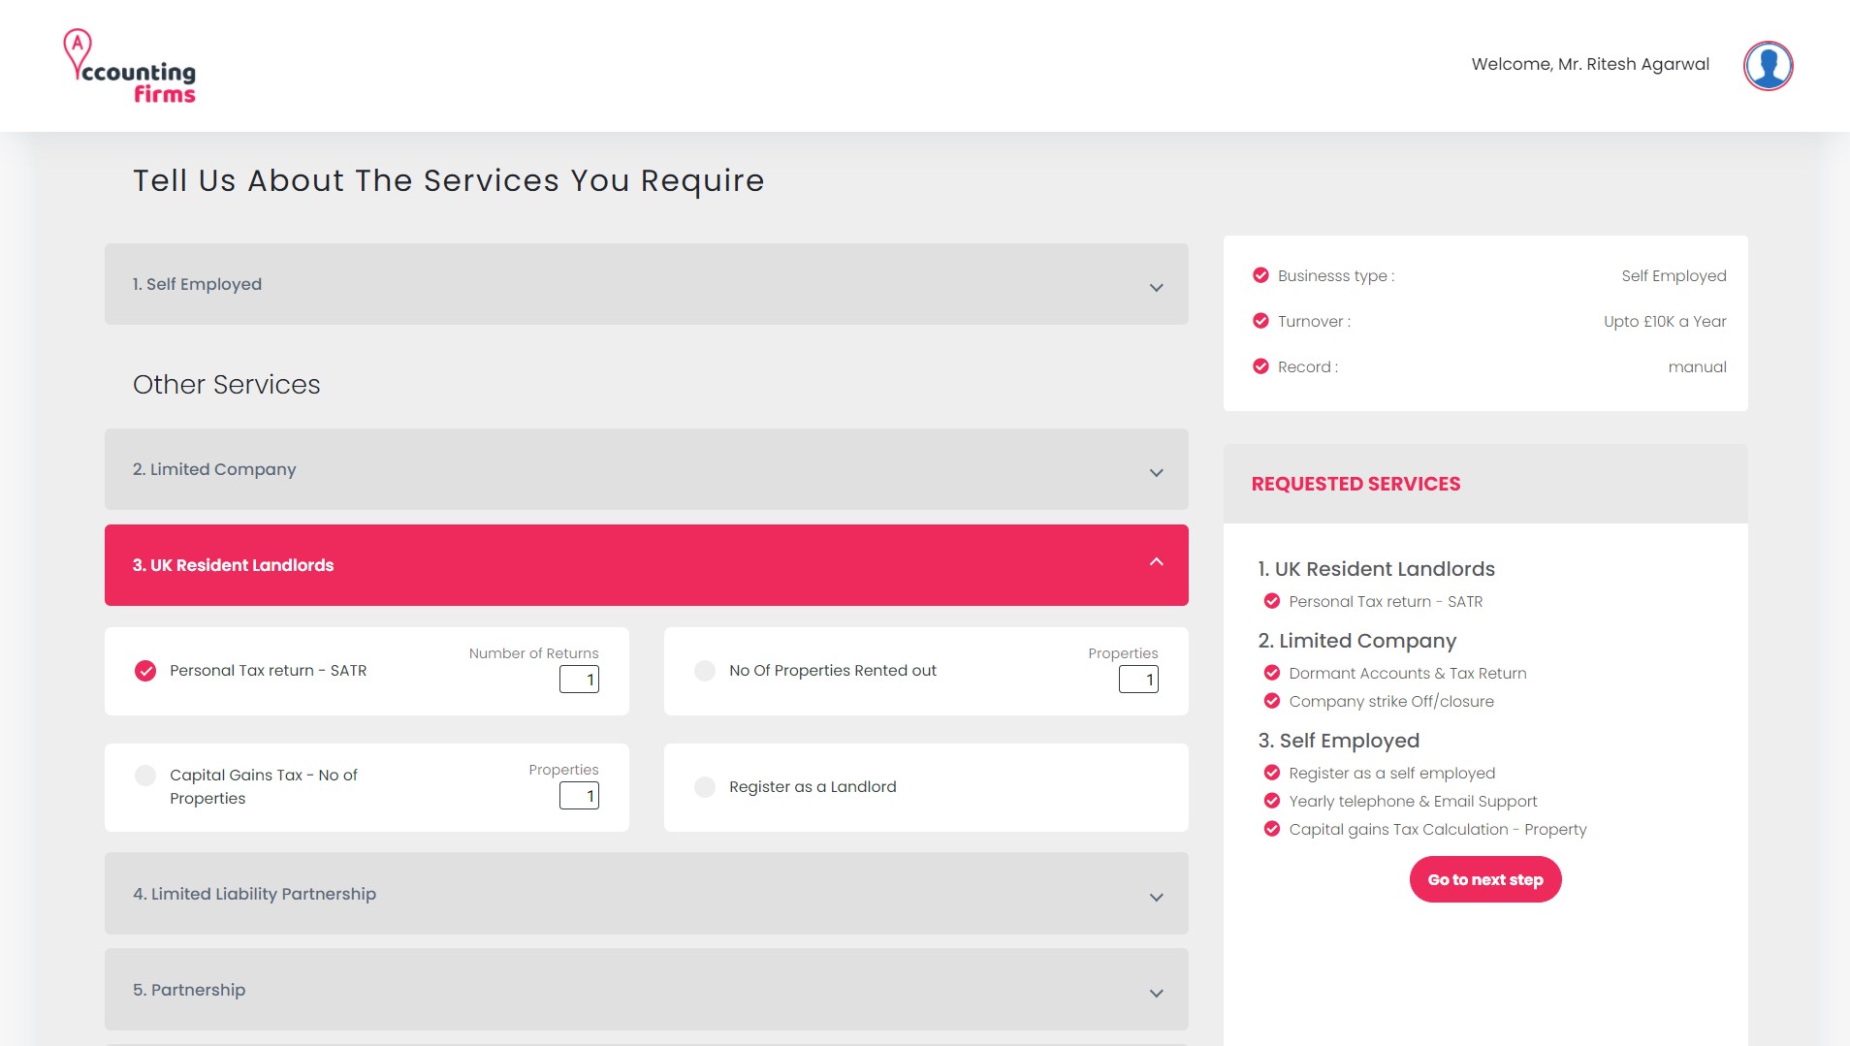Image resolution: width=1850 pixels, height=1046 pixels.
Task: Click the manual record value
Action: [1697, 366]
